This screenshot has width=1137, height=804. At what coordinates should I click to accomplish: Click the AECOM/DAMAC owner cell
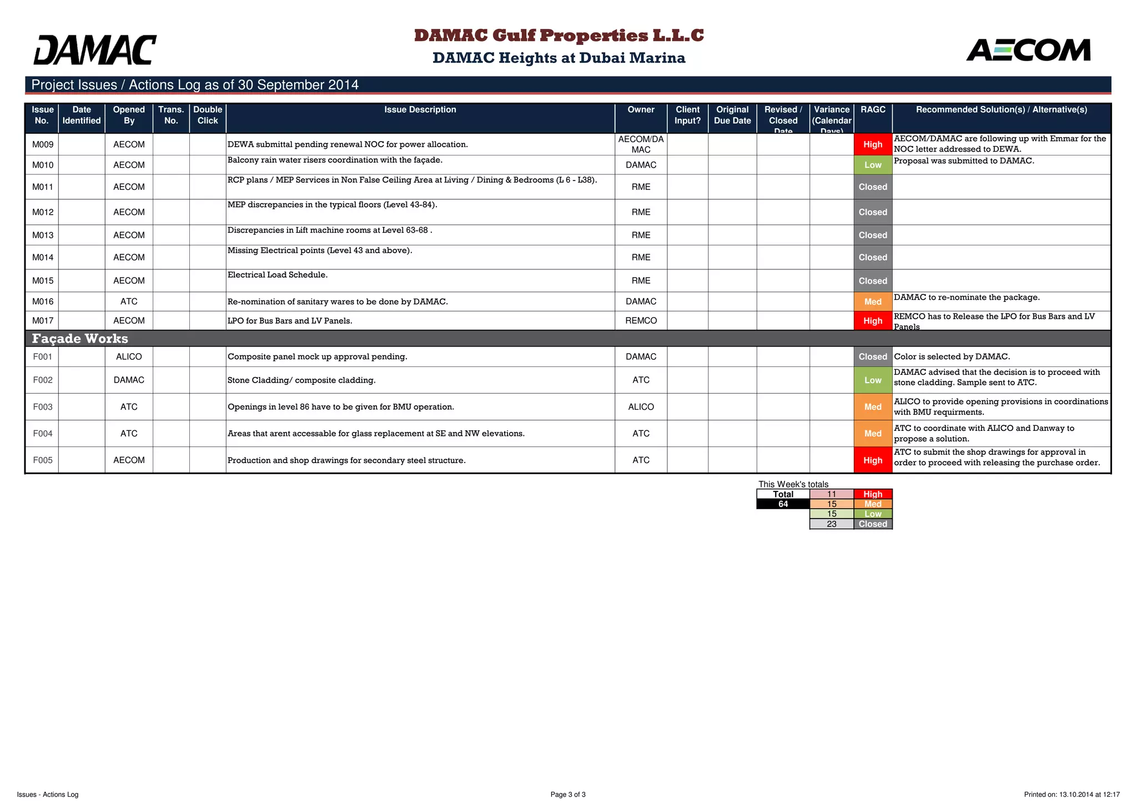click(641, 144)
